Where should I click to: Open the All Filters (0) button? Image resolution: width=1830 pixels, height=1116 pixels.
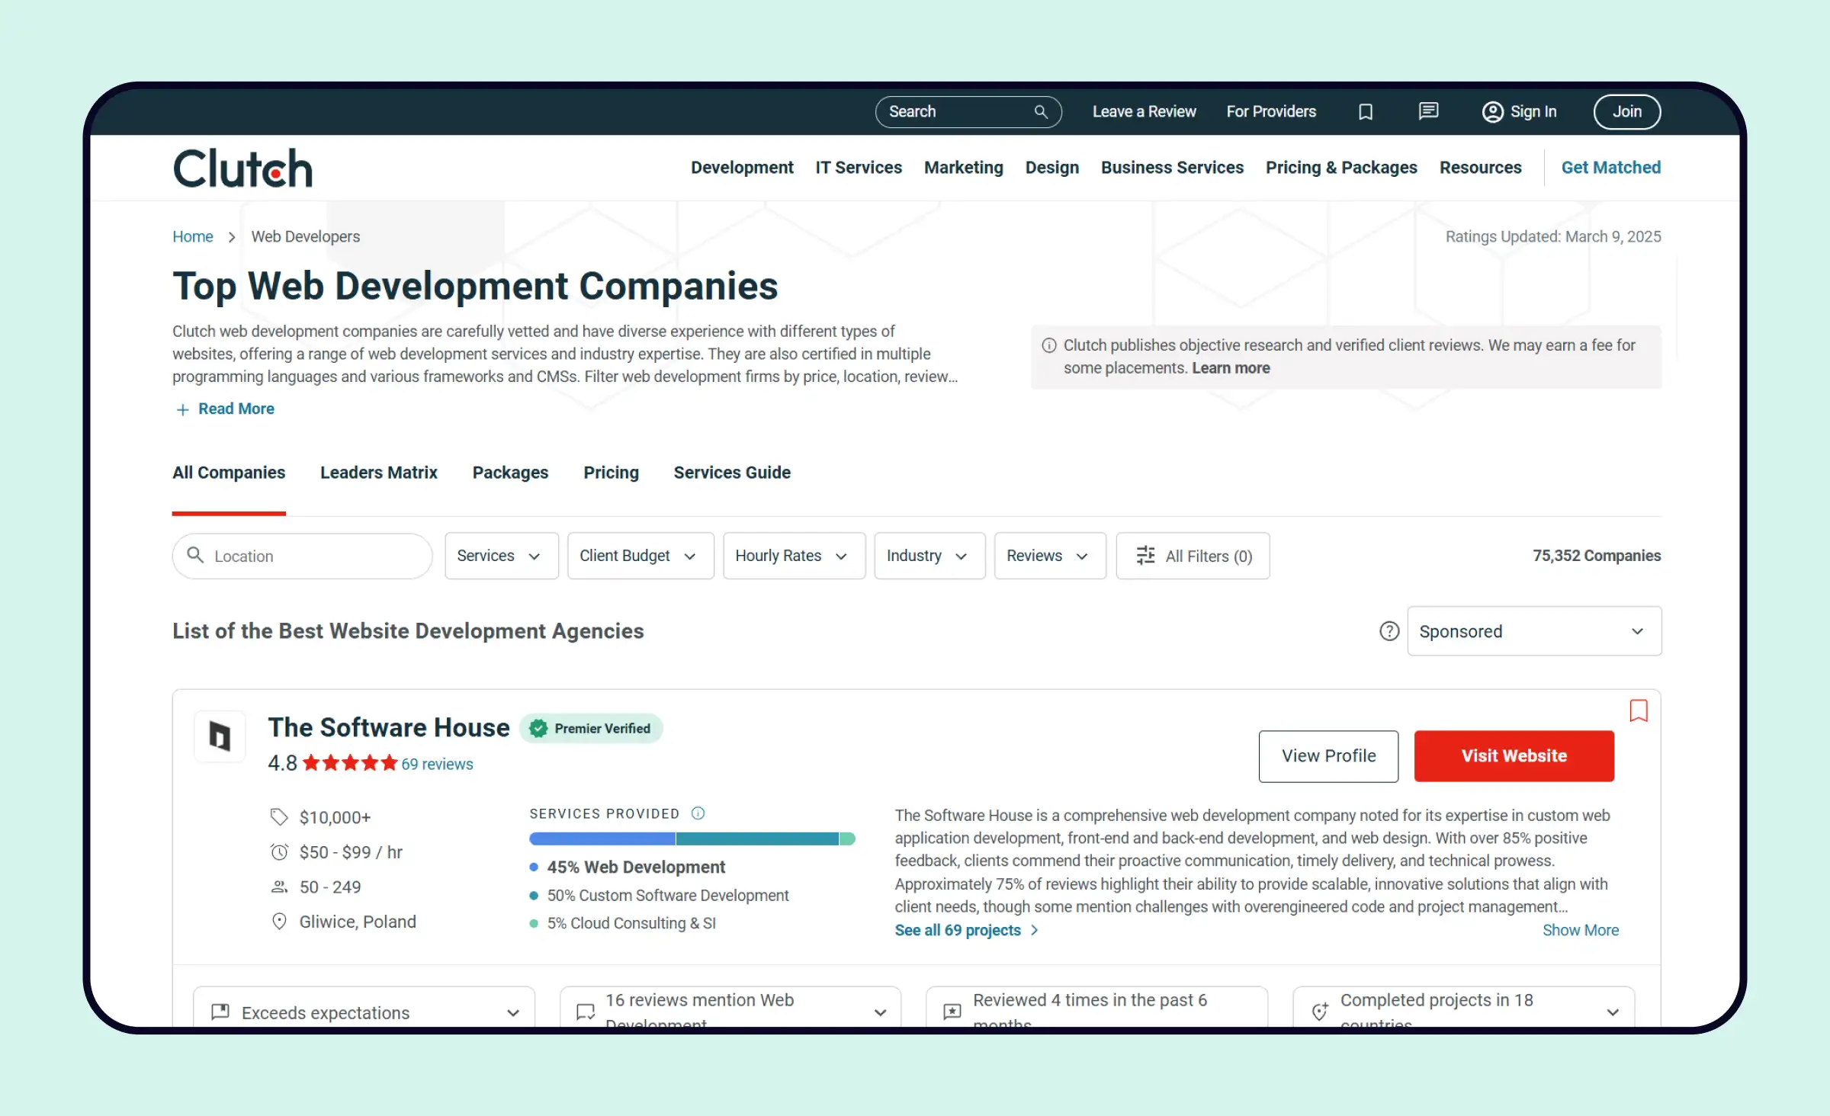[1193, 556]
